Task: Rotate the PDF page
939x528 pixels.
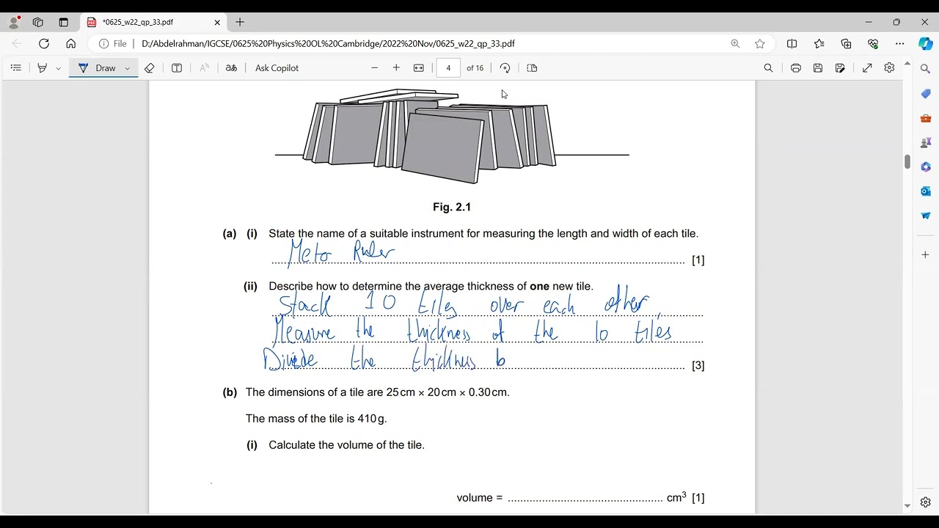Action: pos(505,67)
